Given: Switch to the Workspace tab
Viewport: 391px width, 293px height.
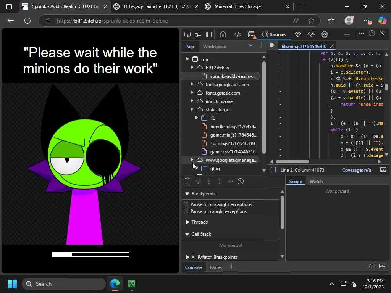Looking at the screenshot, I should coord(215,47).
